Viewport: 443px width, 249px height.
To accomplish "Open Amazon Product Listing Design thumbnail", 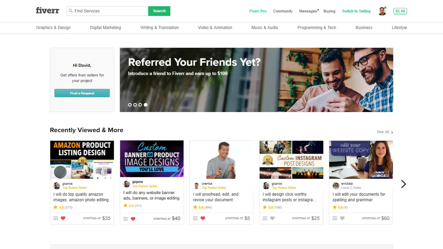I will tap(82, 159).
